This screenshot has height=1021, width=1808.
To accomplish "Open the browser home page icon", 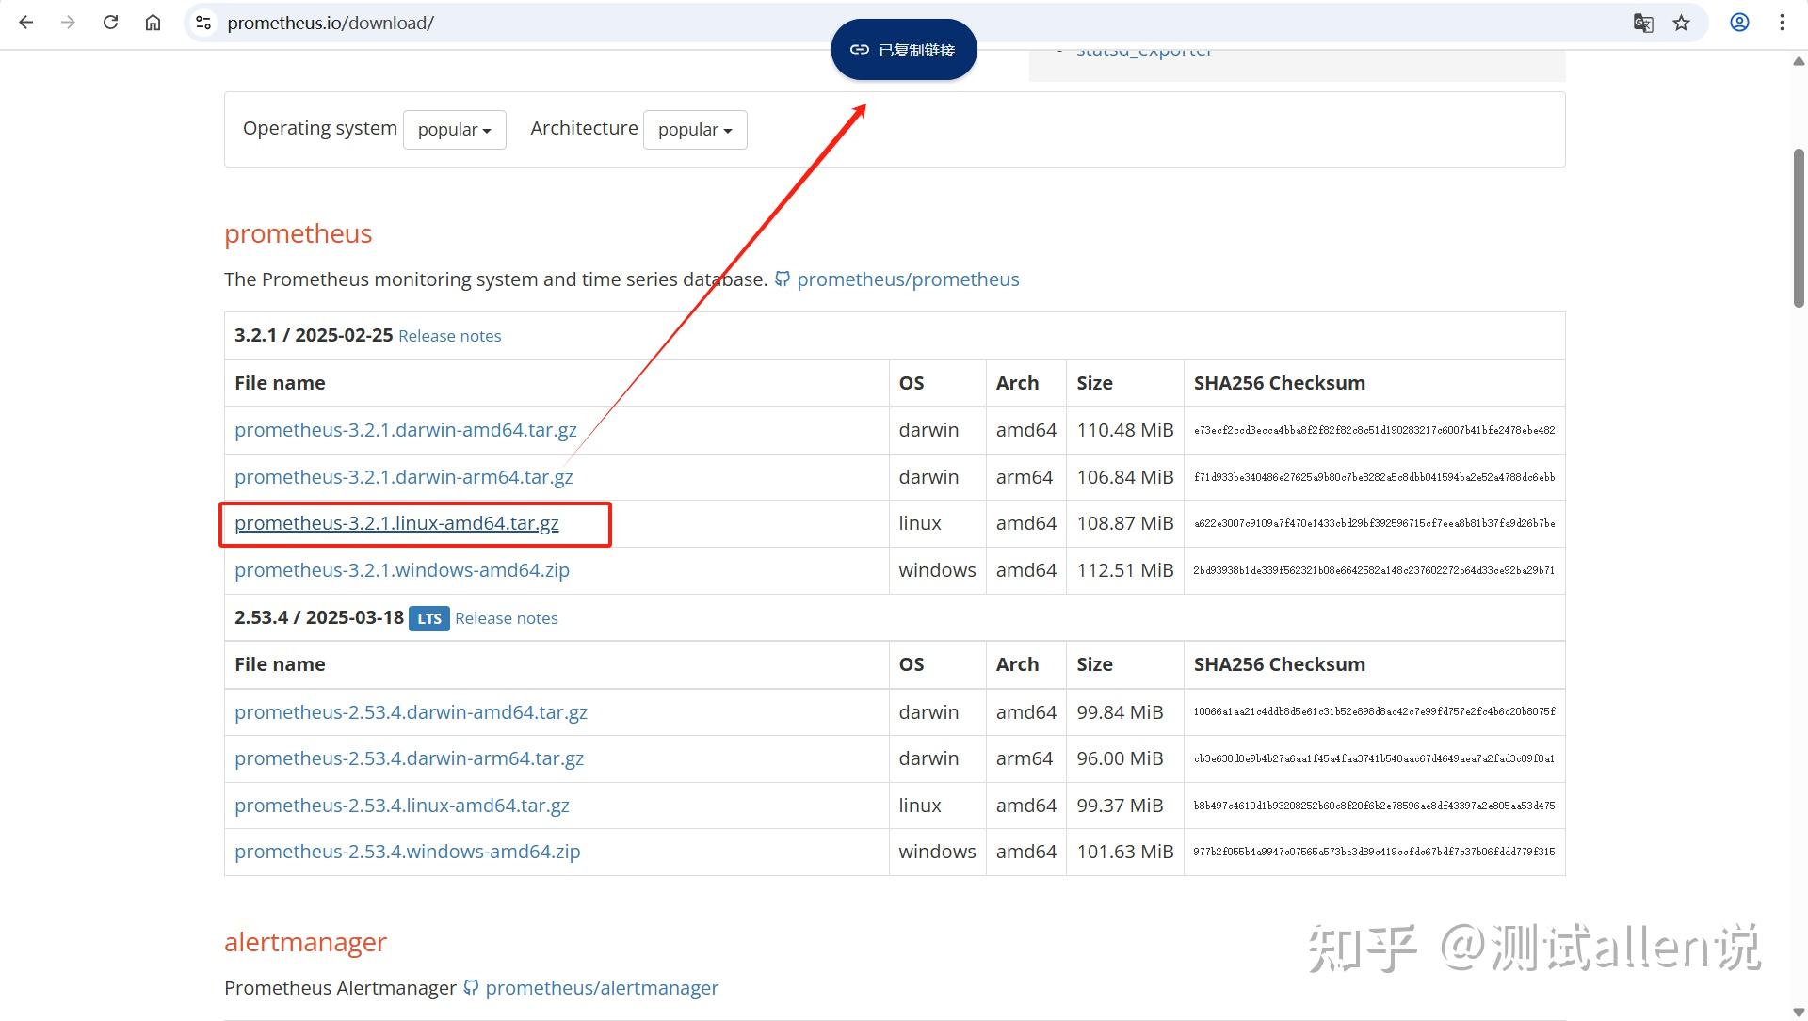I will (153, 23).
